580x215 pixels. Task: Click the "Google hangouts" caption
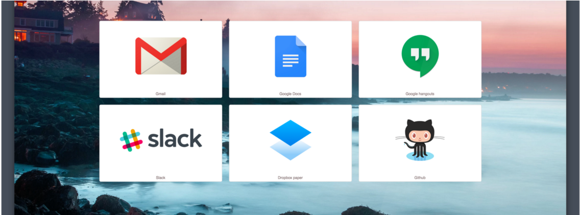tap(420, 94)
